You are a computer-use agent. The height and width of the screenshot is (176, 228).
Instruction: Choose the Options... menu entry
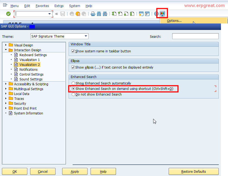193,21
